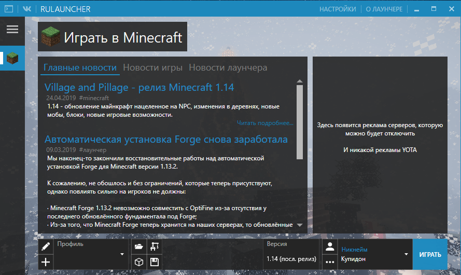Open the Forge auto-install news headline
Image resolution: width=461 pixels, height=275 pixels.
pyautogui.click(x=166, y=139)
